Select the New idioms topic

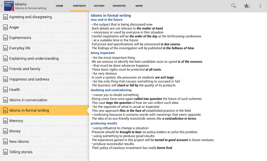pos(44,141)
